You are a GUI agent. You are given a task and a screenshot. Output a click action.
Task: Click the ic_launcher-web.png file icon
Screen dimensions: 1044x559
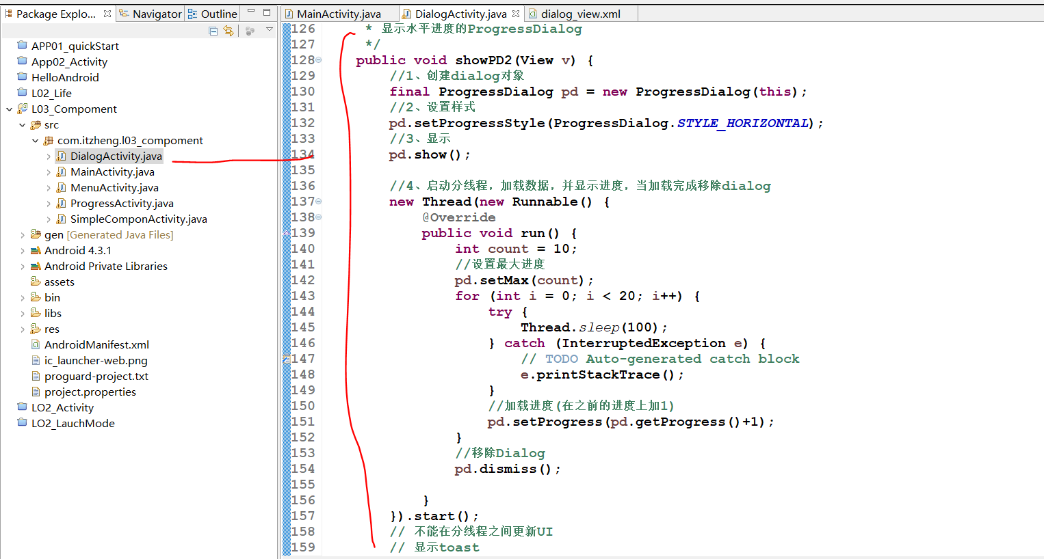coord(36,360)
